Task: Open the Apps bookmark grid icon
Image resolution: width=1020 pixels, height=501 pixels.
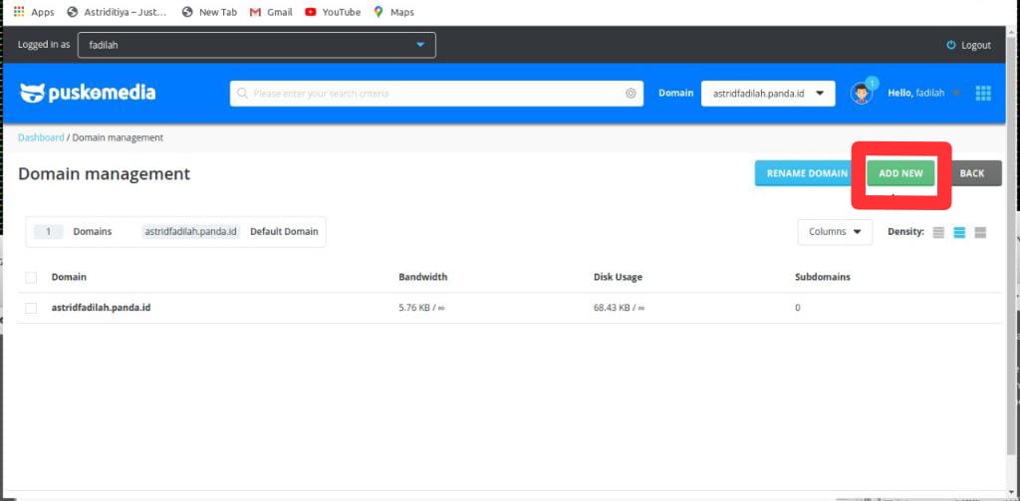Action: coord(19,12)
